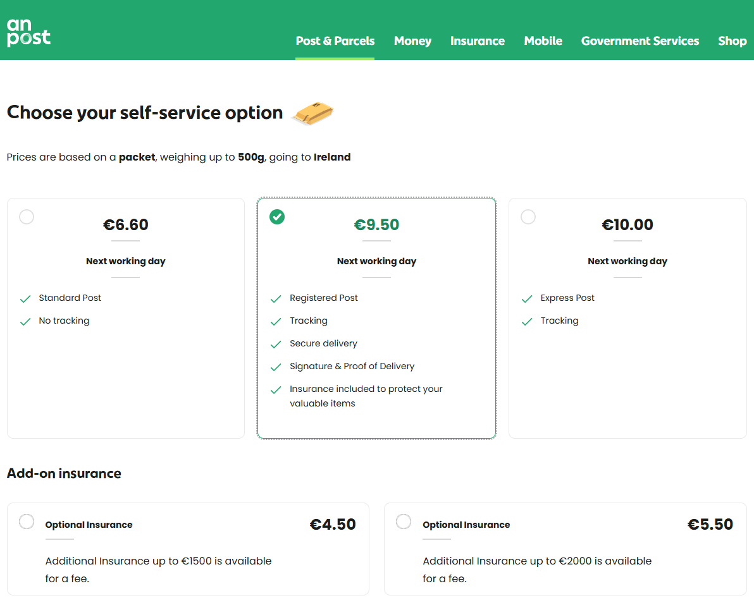
Task: Open the Money navigation menu
Action: point(412,40)
